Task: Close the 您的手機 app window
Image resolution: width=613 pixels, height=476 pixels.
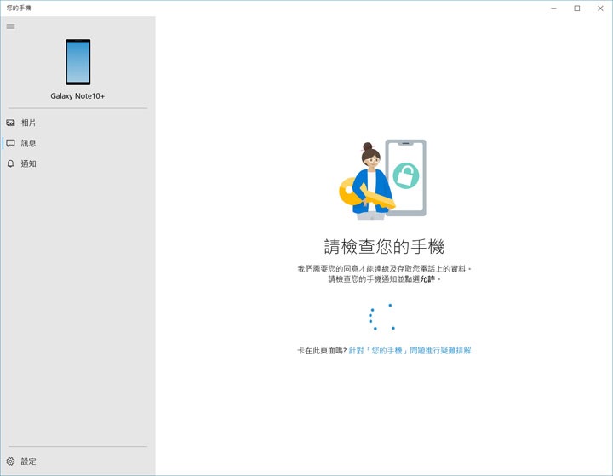Action: pyautogui.click(x=600, y=9)
